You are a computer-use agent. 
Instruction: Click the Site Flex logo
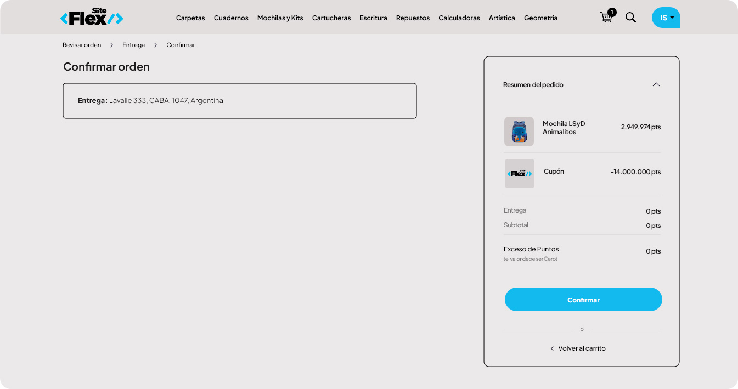[92, 18]
